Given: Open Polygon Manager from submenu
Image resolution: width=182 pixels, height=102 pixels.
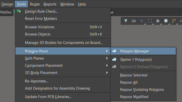Looking at the screenshot, I should [143, 51].
